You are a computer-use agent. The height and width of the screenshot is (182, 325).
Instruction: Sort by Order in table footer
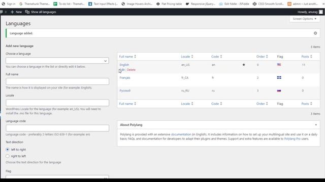pos(262,104)
